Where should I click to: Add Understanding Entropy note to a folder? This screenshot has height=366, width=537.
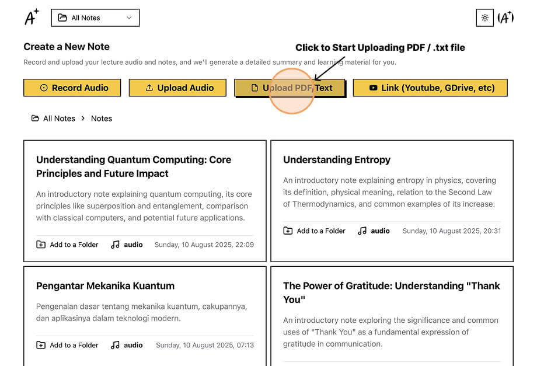click(x=314, y=231)
